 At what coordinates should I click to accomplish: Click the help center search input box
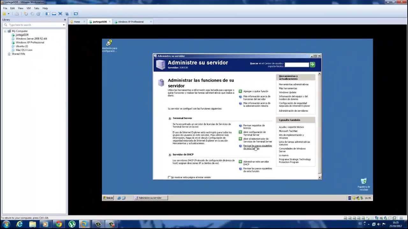click(297, 64)
